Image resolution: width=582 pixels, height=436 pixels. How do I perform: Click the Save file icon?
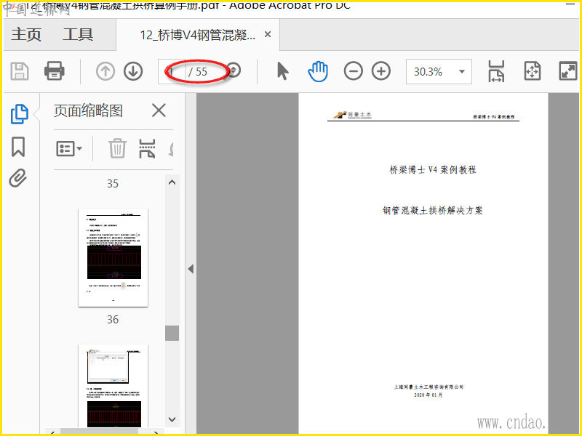[x=20, y=71]
